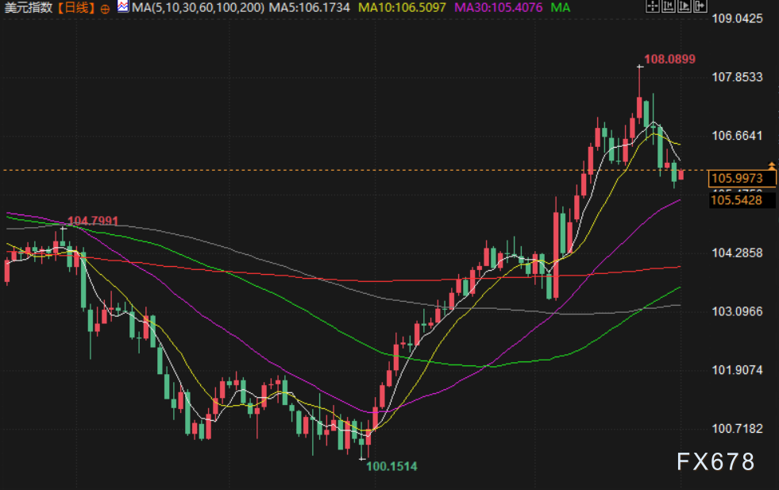The image size is (779, 490).
Task: Select the magenta MA30:105.4076 legend entry
Action: pos(499,8)
